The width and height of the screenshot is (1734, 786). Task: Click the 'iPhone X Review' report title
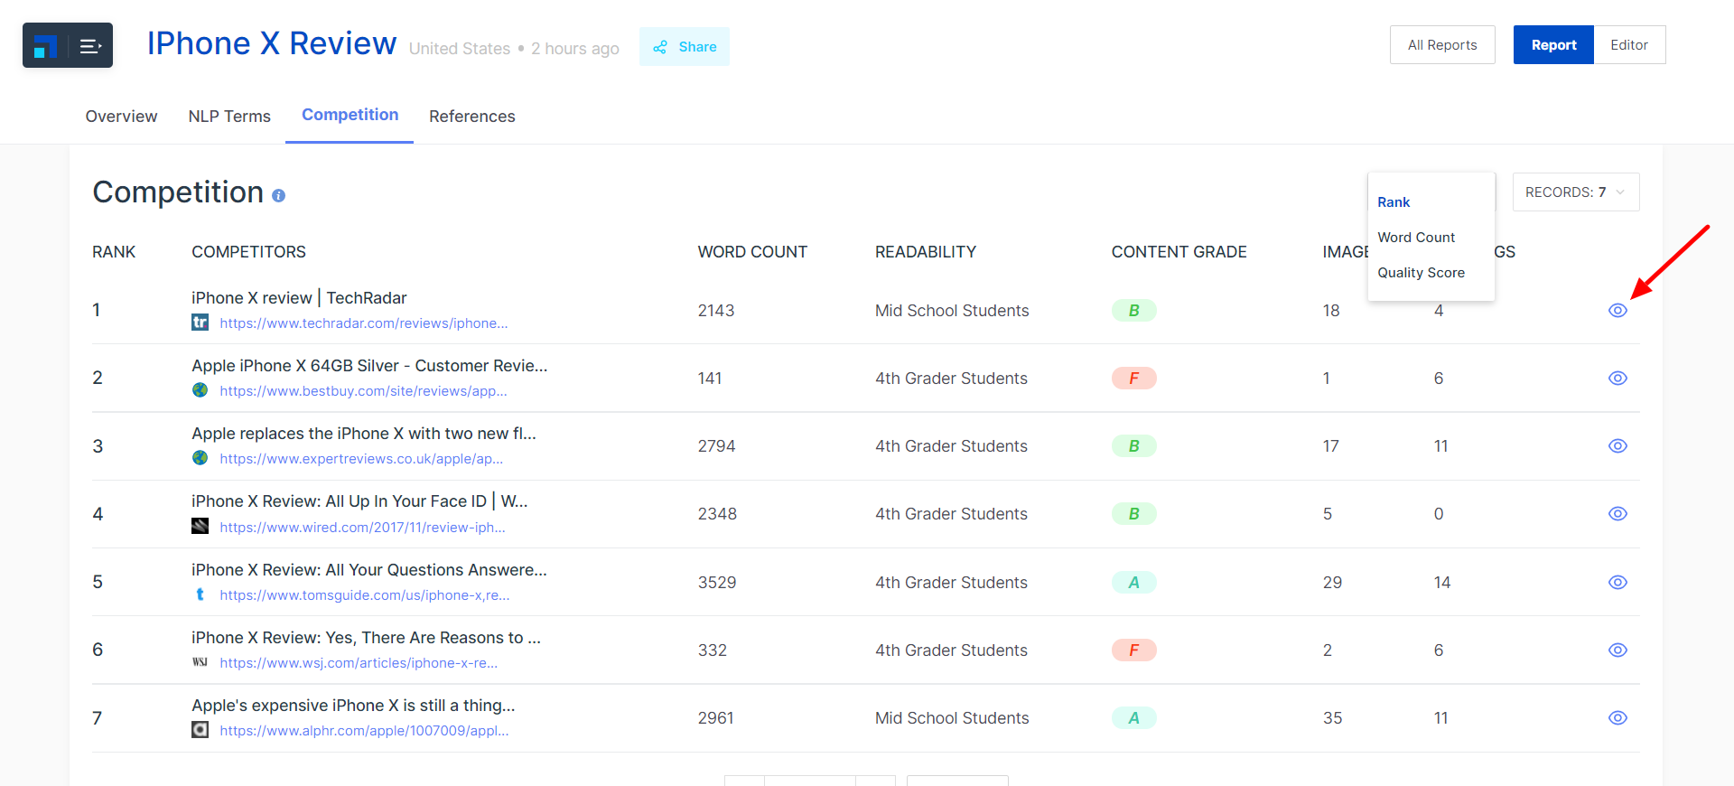coord(272,43)
